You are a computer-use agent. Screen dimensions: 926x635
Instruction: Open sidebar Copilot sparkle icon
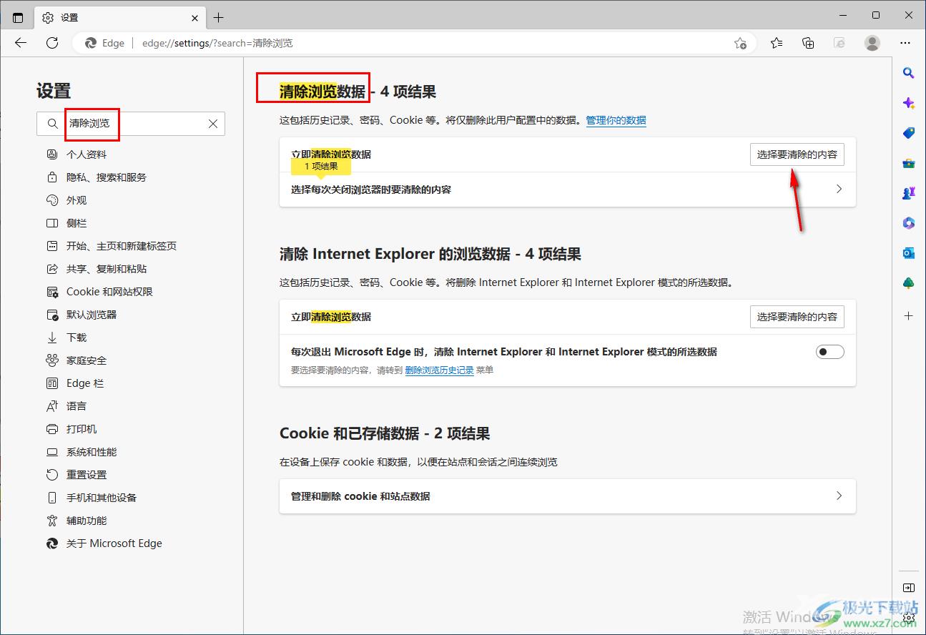click(x=909, y=103)
